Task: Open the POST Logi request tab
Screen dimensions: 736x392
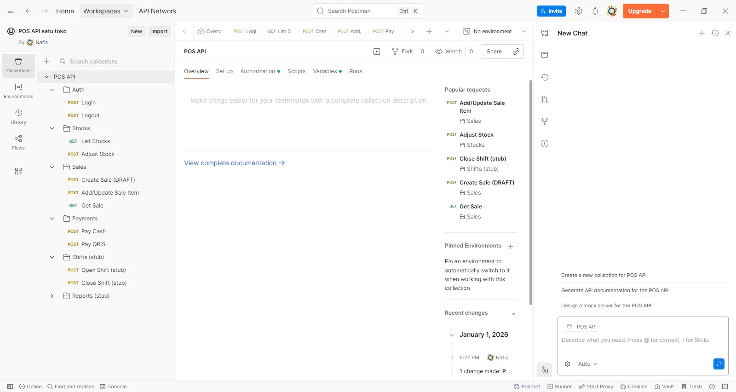Action: [245, 31]
